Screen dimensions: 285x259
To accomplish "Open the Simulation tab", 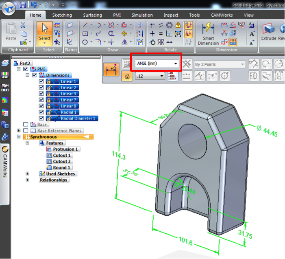I will [x=142, y=15].
